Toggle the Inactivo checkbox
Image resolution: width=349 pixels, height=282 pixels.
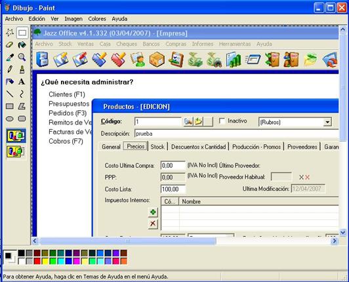[222, 121]
